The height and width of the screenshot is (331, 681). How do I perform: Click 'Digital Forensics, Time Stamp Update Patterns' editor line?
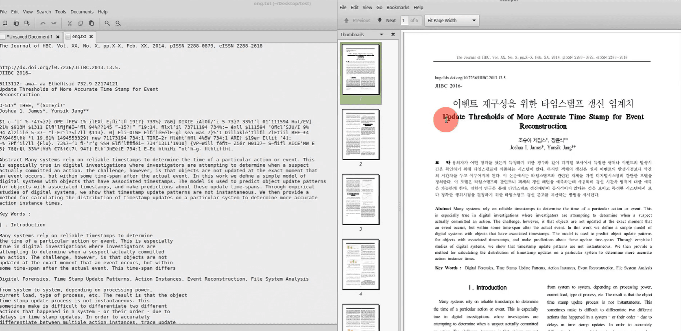pyautogui.click(x=154, y=279)
